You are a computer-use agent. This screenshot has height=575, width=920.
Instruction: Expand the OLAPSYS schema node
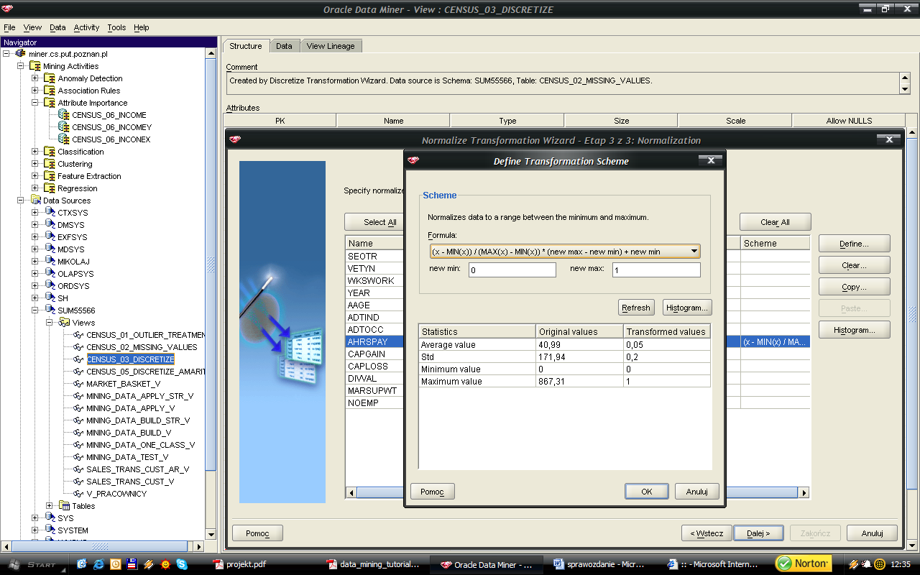click(35, 274)
